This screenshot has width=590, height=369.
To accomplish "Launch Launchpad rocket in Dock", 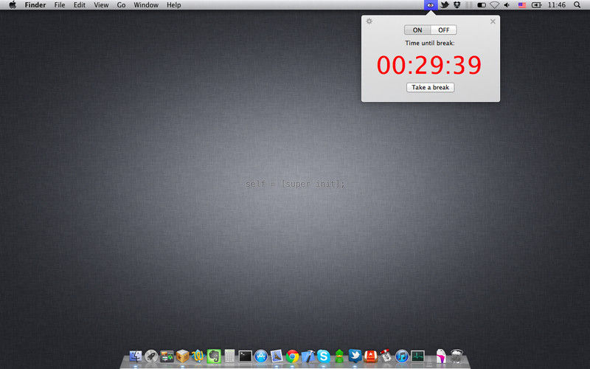I will (x=151, y=356).
